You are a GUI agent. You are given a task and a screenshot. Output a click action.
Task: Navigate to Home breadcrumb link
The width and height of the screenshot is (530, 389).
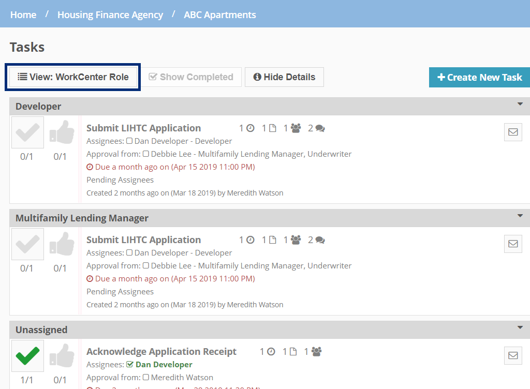23,14
